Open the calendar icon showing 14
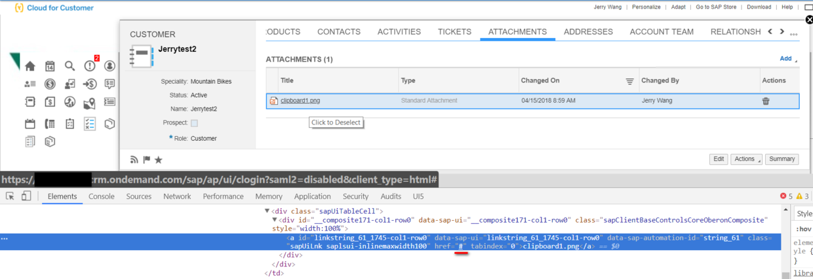 [50, 66]
